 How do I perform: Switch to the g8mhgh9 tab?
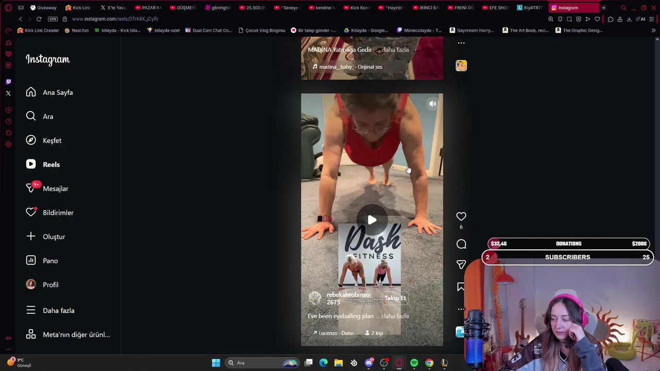tap(218, 8)
